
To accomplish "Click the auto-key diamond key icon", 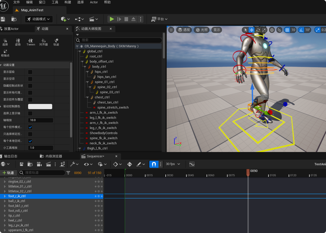I will [x=130, y=164].
